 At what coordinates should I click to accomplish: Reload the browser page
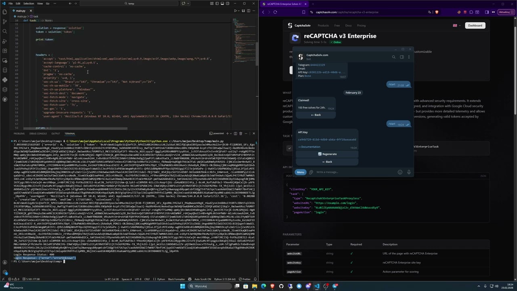[275, 12]
